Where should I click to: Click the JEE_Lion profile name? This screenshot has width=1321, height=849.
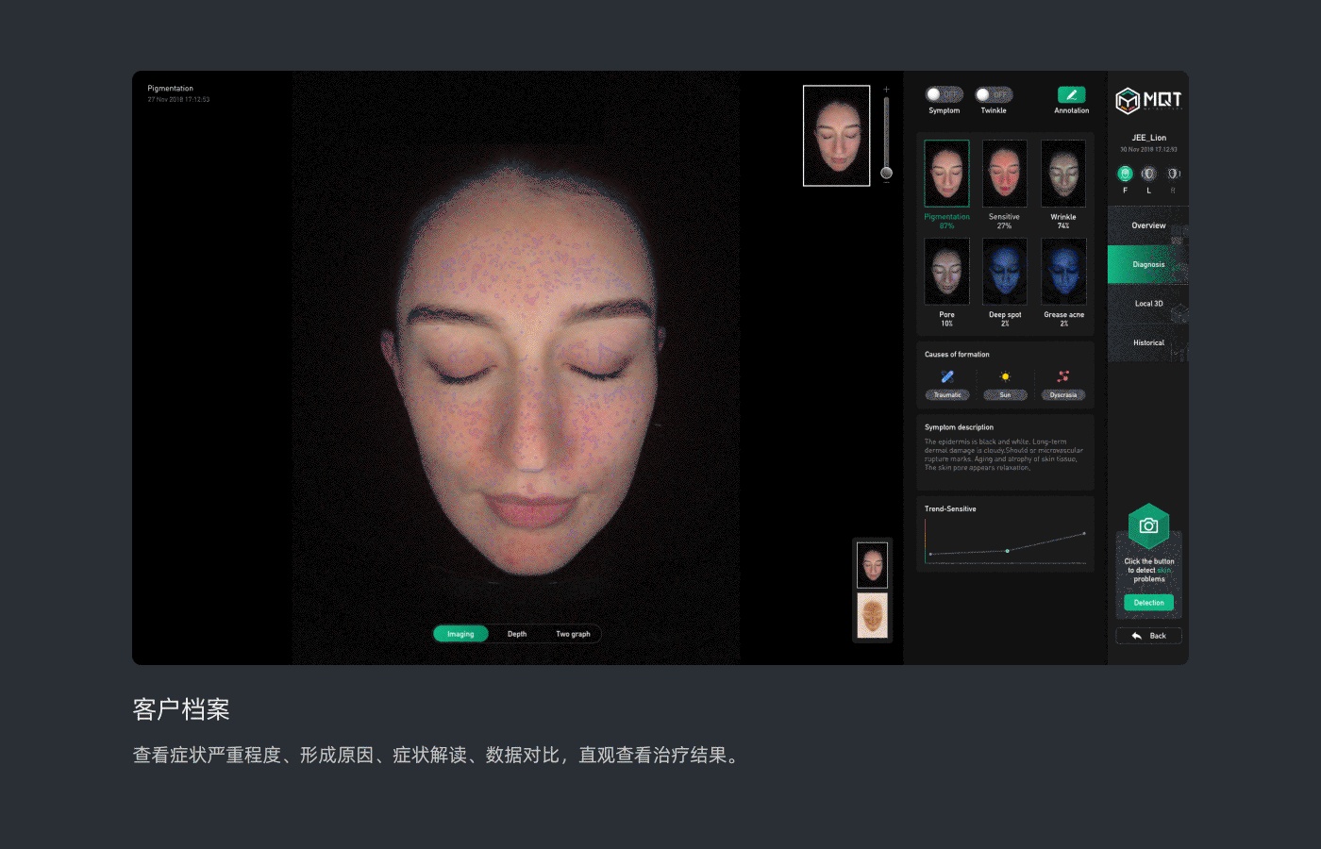tap(1148, 138)
